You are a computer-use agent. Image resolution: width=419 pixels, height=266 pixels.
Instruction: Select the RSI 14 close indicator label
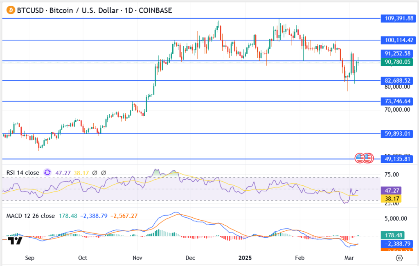click(23, 173)
